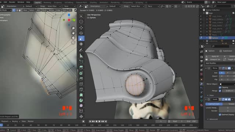The image size is (235, 132).
Task: Open the Modifier properties wrench tab
Action: point(202,84)
